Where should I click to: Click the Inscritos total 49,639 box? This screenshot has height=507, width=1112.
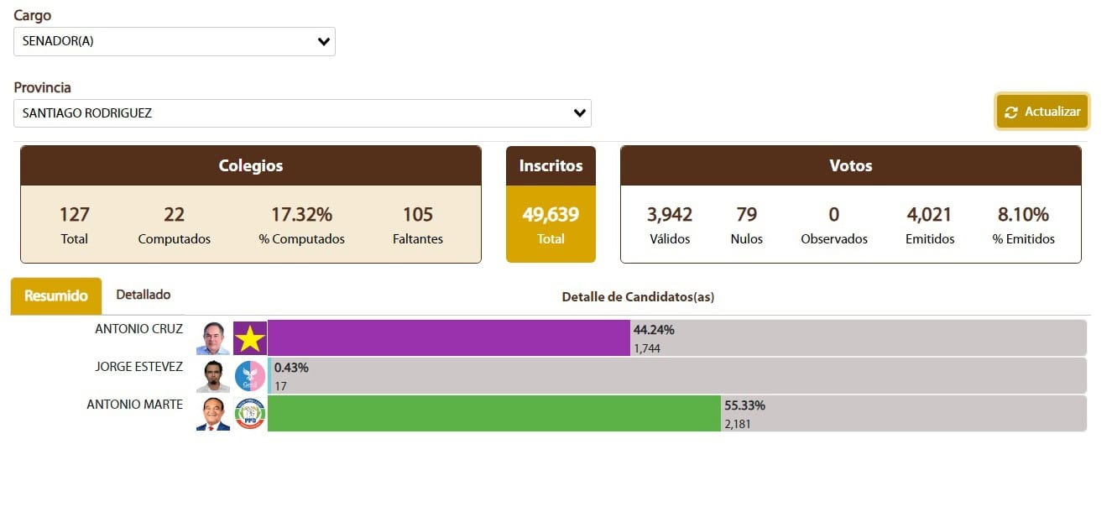pos(551,223)
